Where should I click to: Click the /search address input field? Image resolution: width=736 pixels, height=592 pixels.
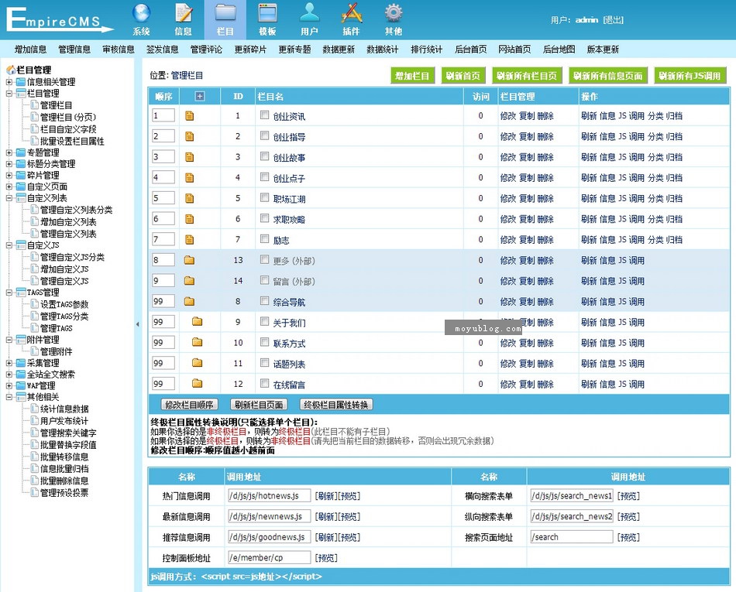pos(572,537)
